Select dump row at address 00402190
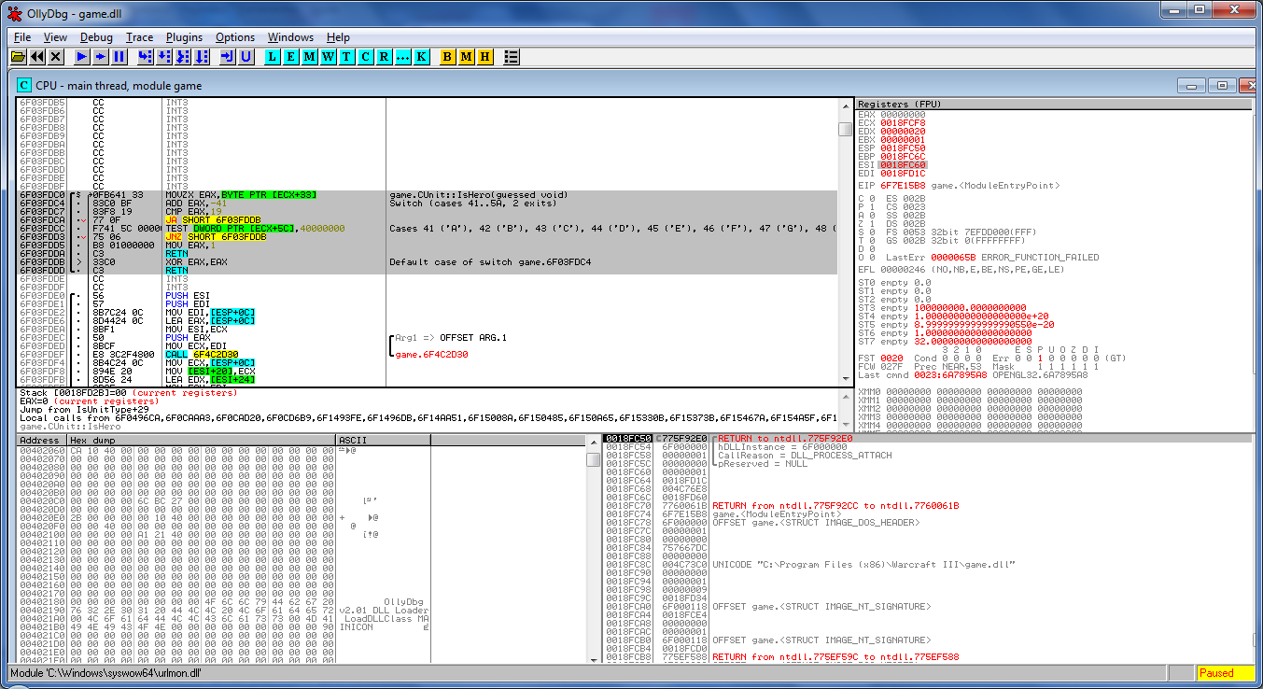Screen dimensions: 1263x689 tap(224, 610)
